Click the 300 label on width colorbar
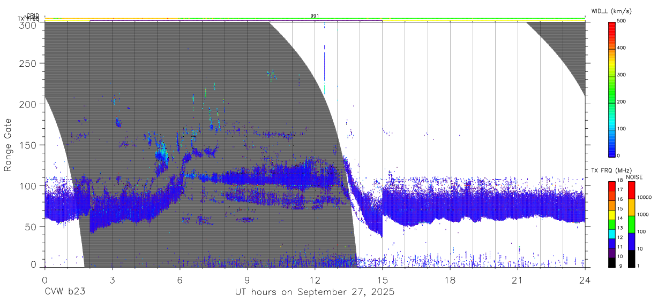 tap(622, 75)
